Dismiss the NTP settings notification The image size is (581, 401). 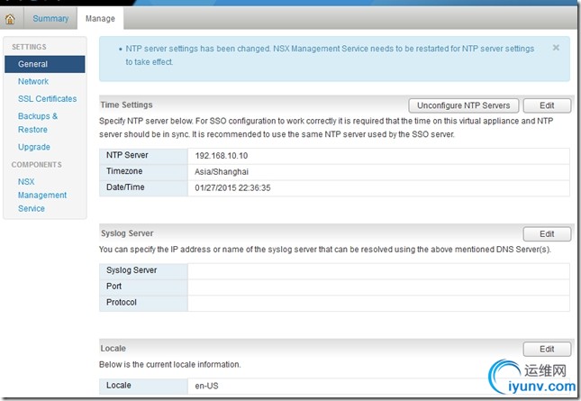pos(556,47)
